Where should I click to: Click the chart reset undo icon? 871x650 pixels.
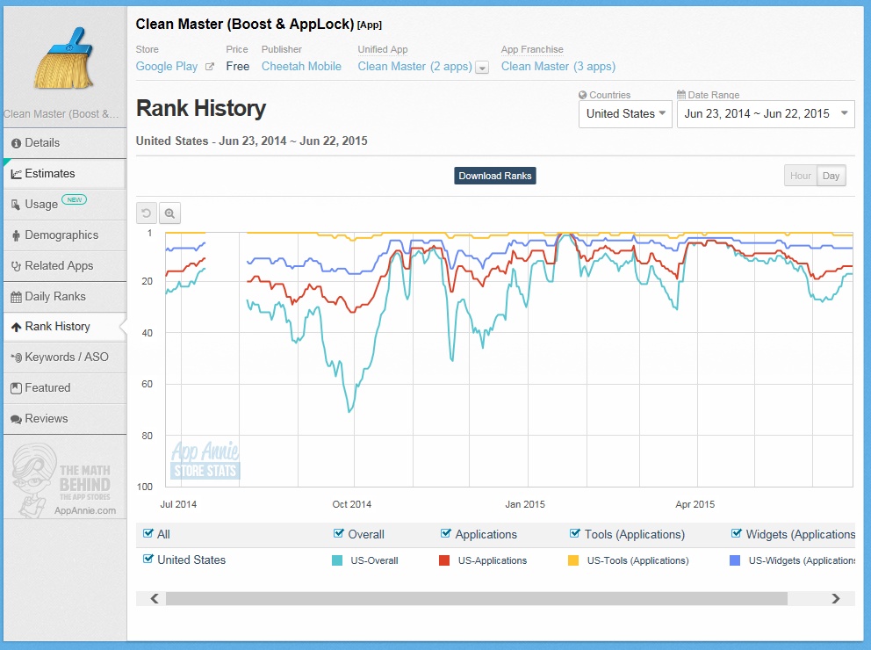pos(147,213)
